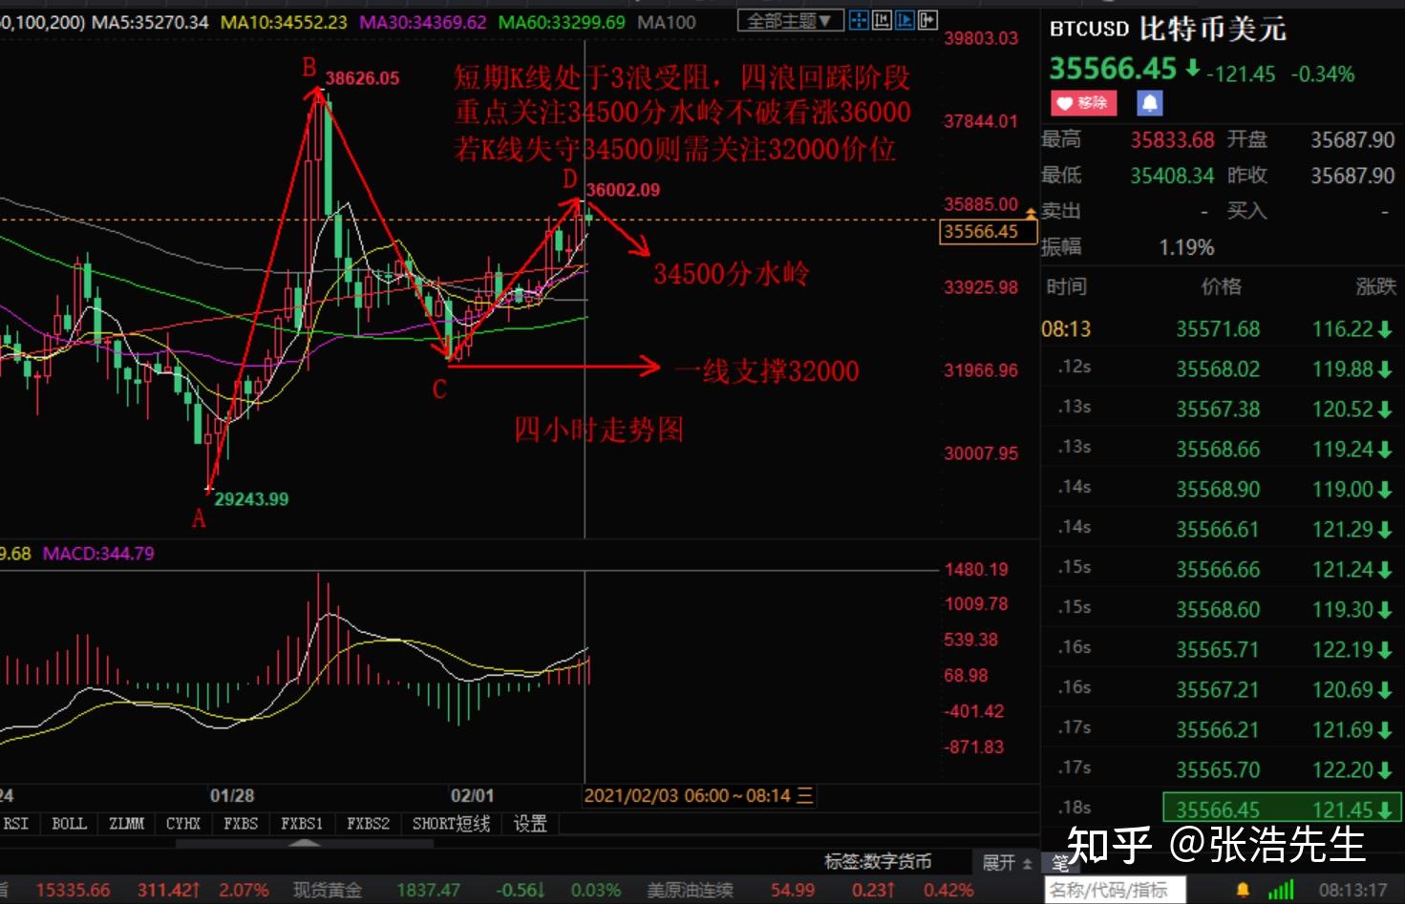
Task: Click the 02/01 date axis label
Action: click(472, 795)
